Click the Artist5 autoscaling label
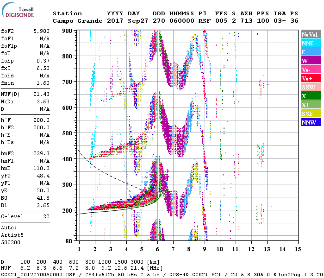This screenshot has width=324, height=278. [x=12, y=235]
